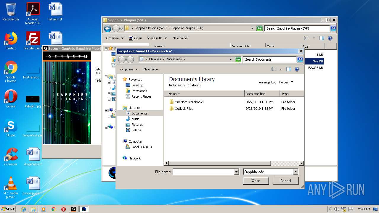Click New folder in Sapphire Plugins window

180,38
